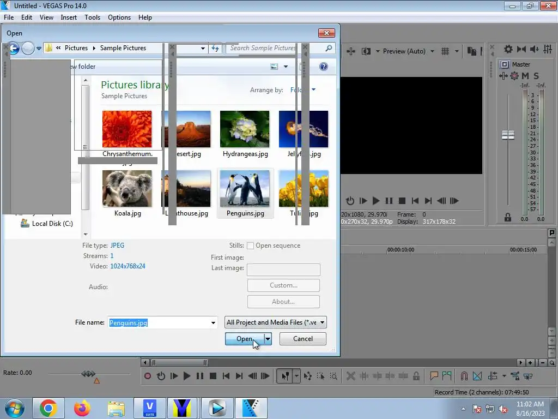The image size is (558, 419).
Task: Enable the Open sequence checkbox
Action: (x=250, y=246)
